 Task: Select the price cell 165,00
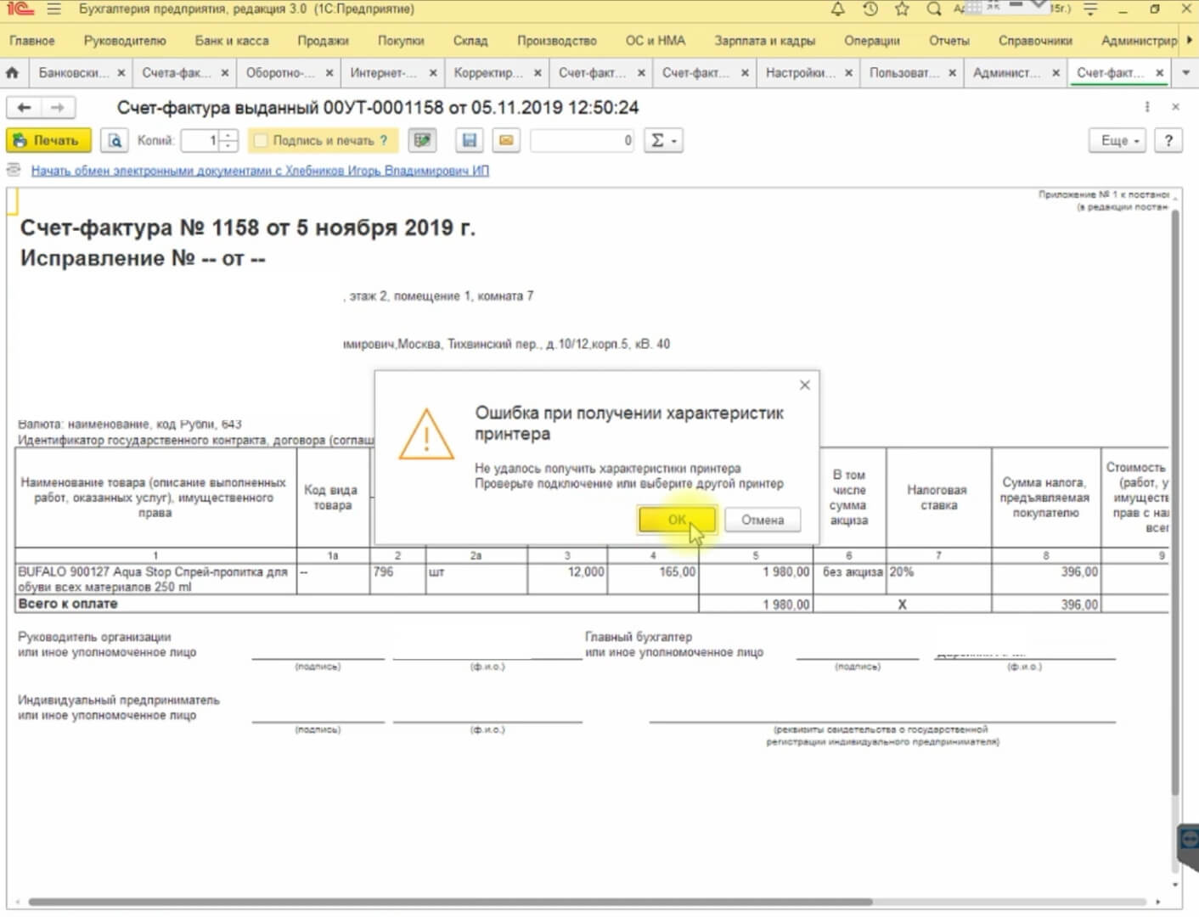coord(653,579)
